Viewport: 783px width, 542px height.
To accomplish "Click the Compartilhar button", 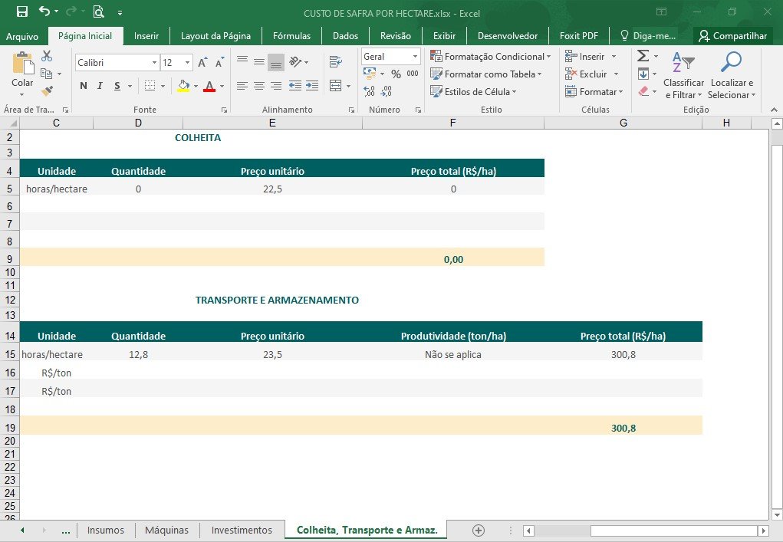I will [x=732, y=36].
